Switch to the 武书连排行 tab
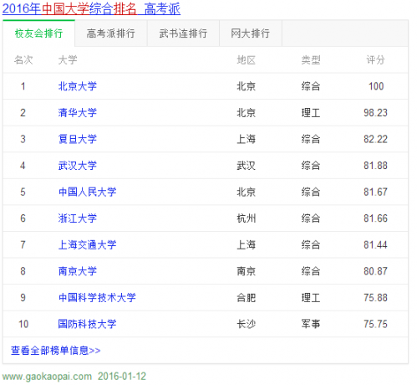Image resolution: width=417 pixels, height=385 pixels. click(x=183, y=33)
